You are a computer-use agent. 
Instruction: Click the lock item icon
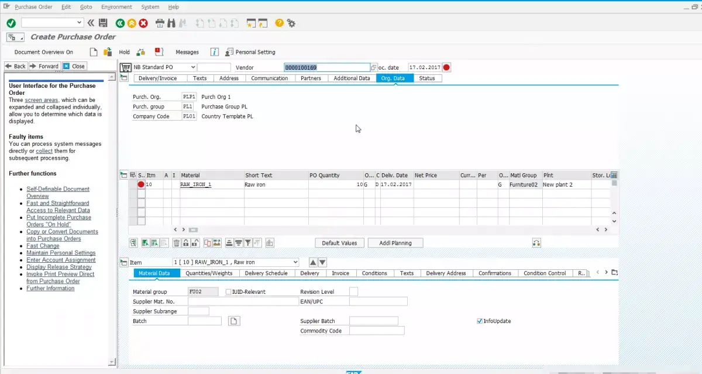click(x=186, y=242)
